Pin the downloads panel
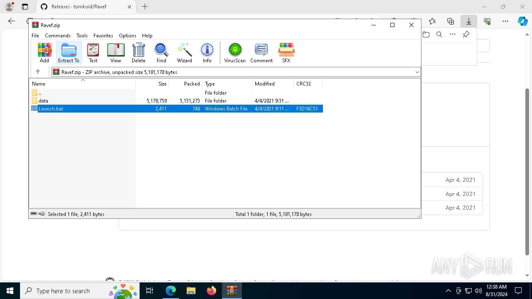This screenshot has height=299, width=532. [466, 34]
